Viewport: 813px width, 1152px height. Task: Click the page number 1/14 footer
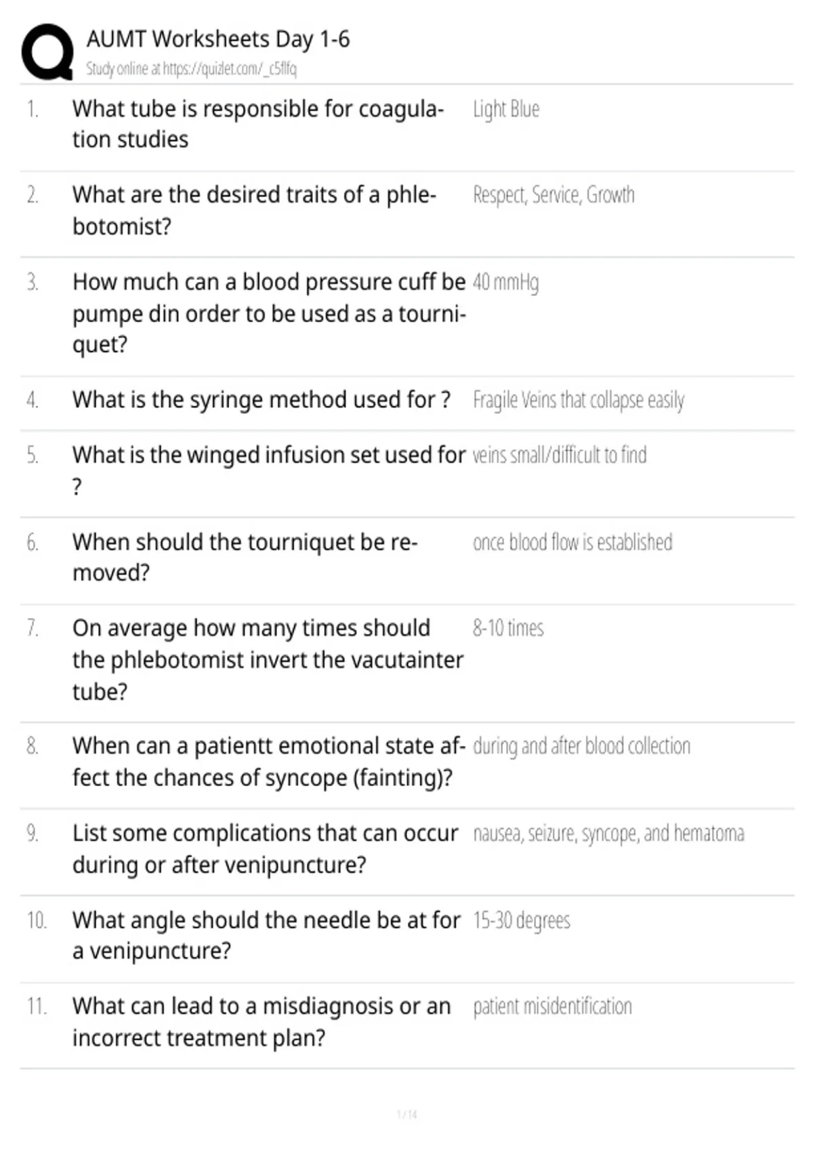406,1114
